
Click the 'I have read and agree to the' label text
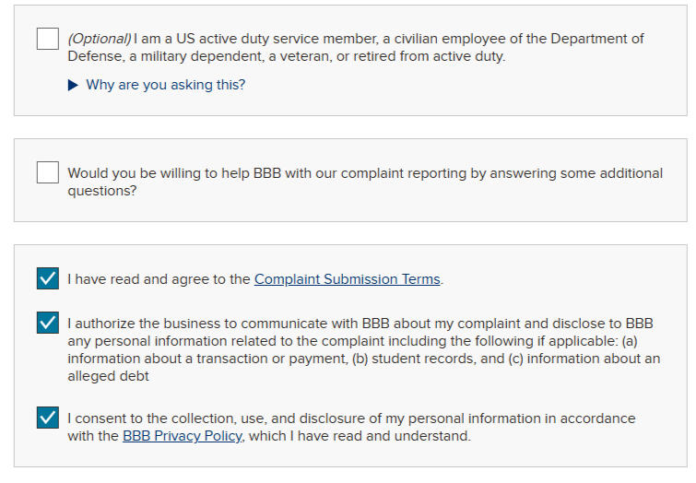[x=159, y=279]
